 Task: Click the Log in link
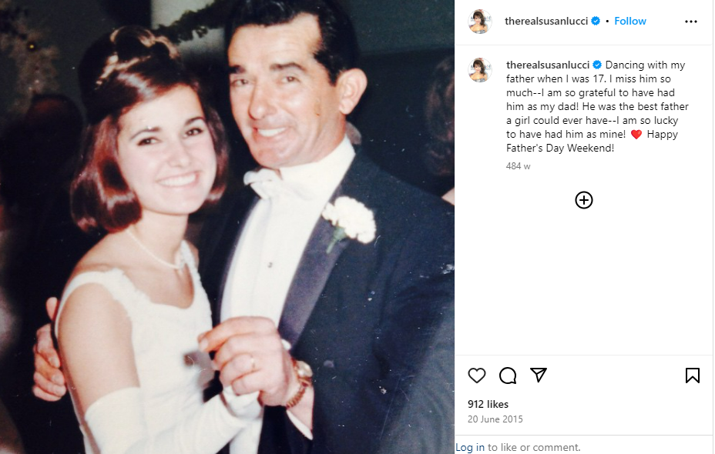point(470,447)
